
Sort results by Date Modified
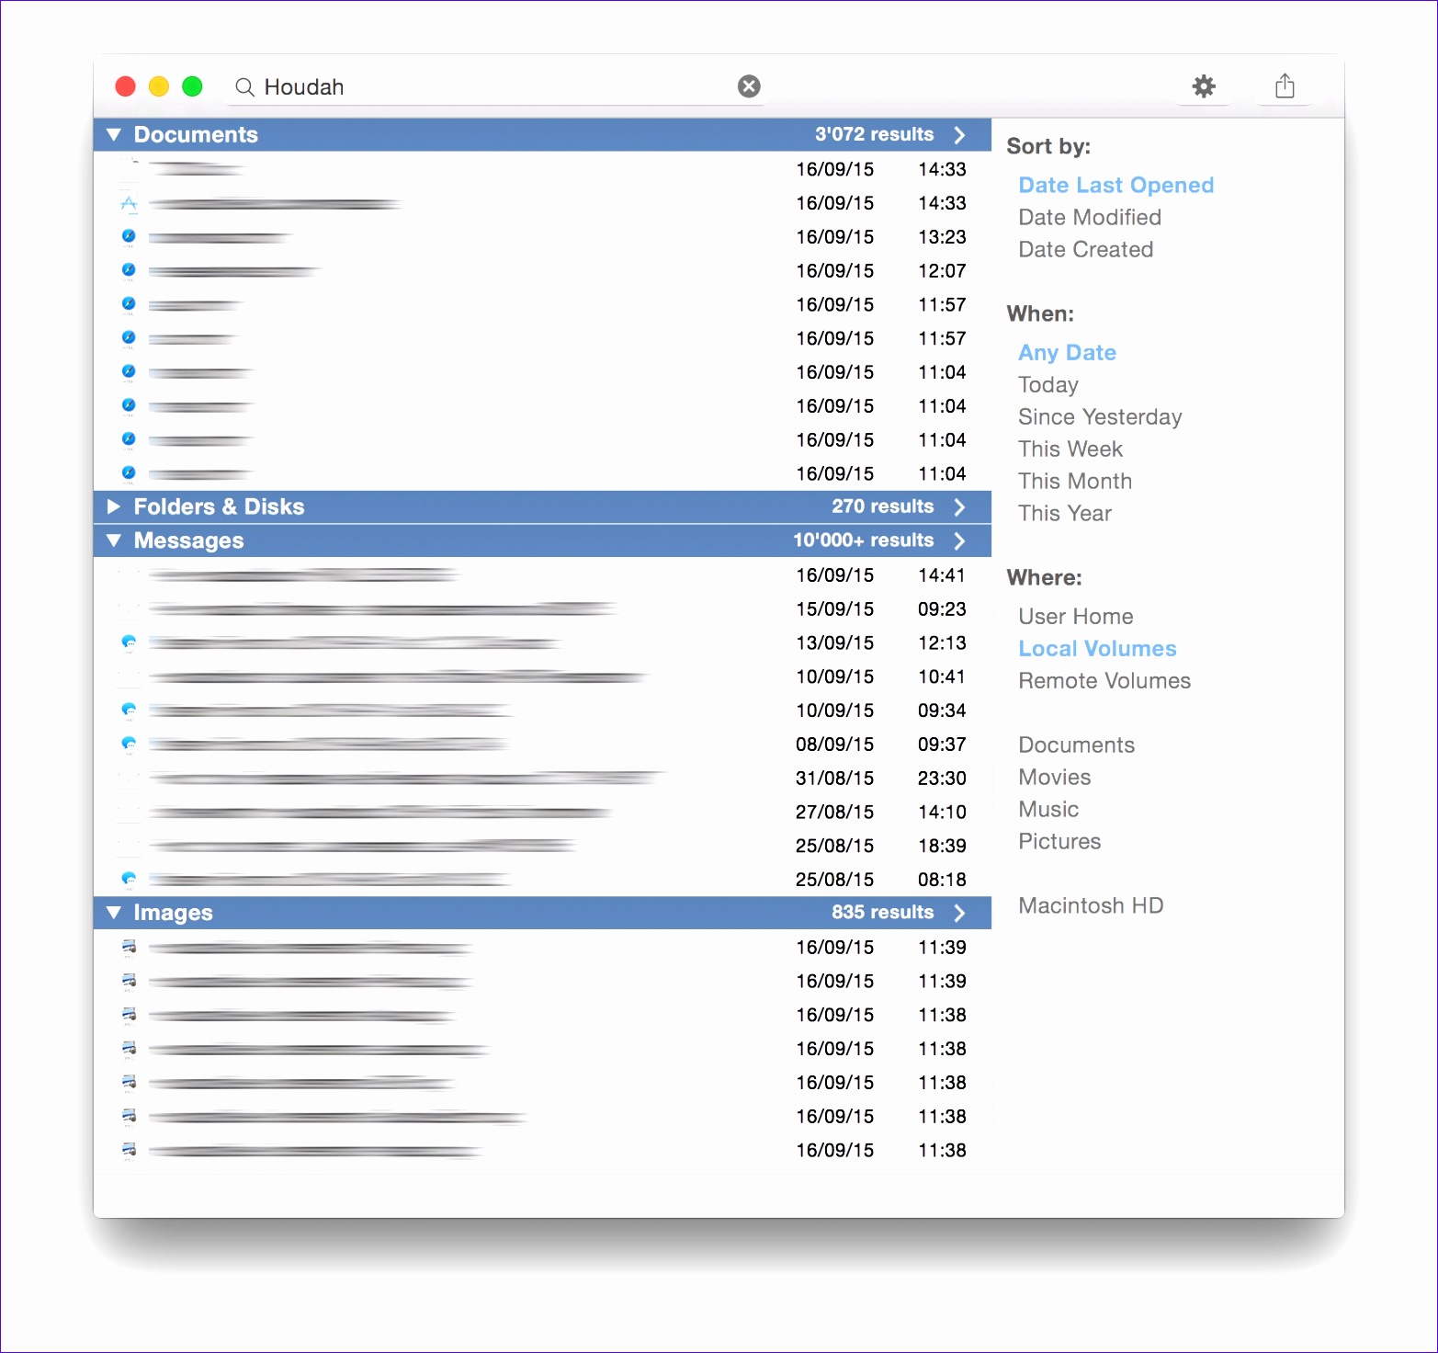(x=1090, y=218)
